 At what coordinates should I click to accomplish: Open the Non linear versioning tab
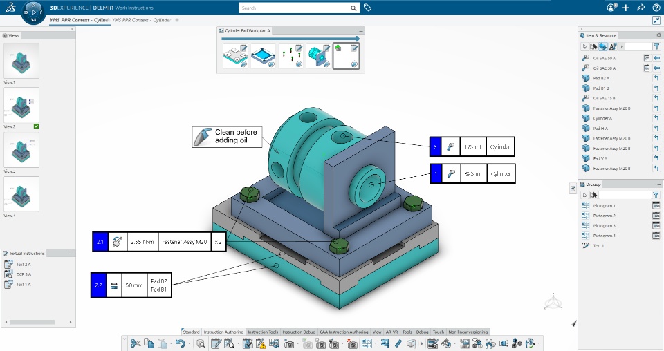click(x=468, y=332)
